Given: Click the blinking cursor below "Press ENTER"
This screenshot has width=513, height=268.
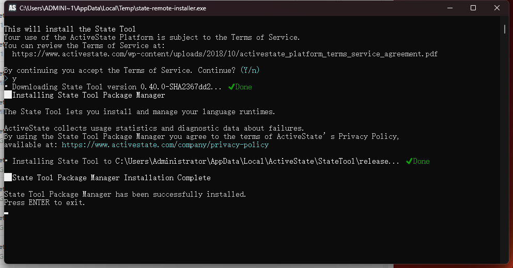Looking at the screenshot, I should (6, 212).
